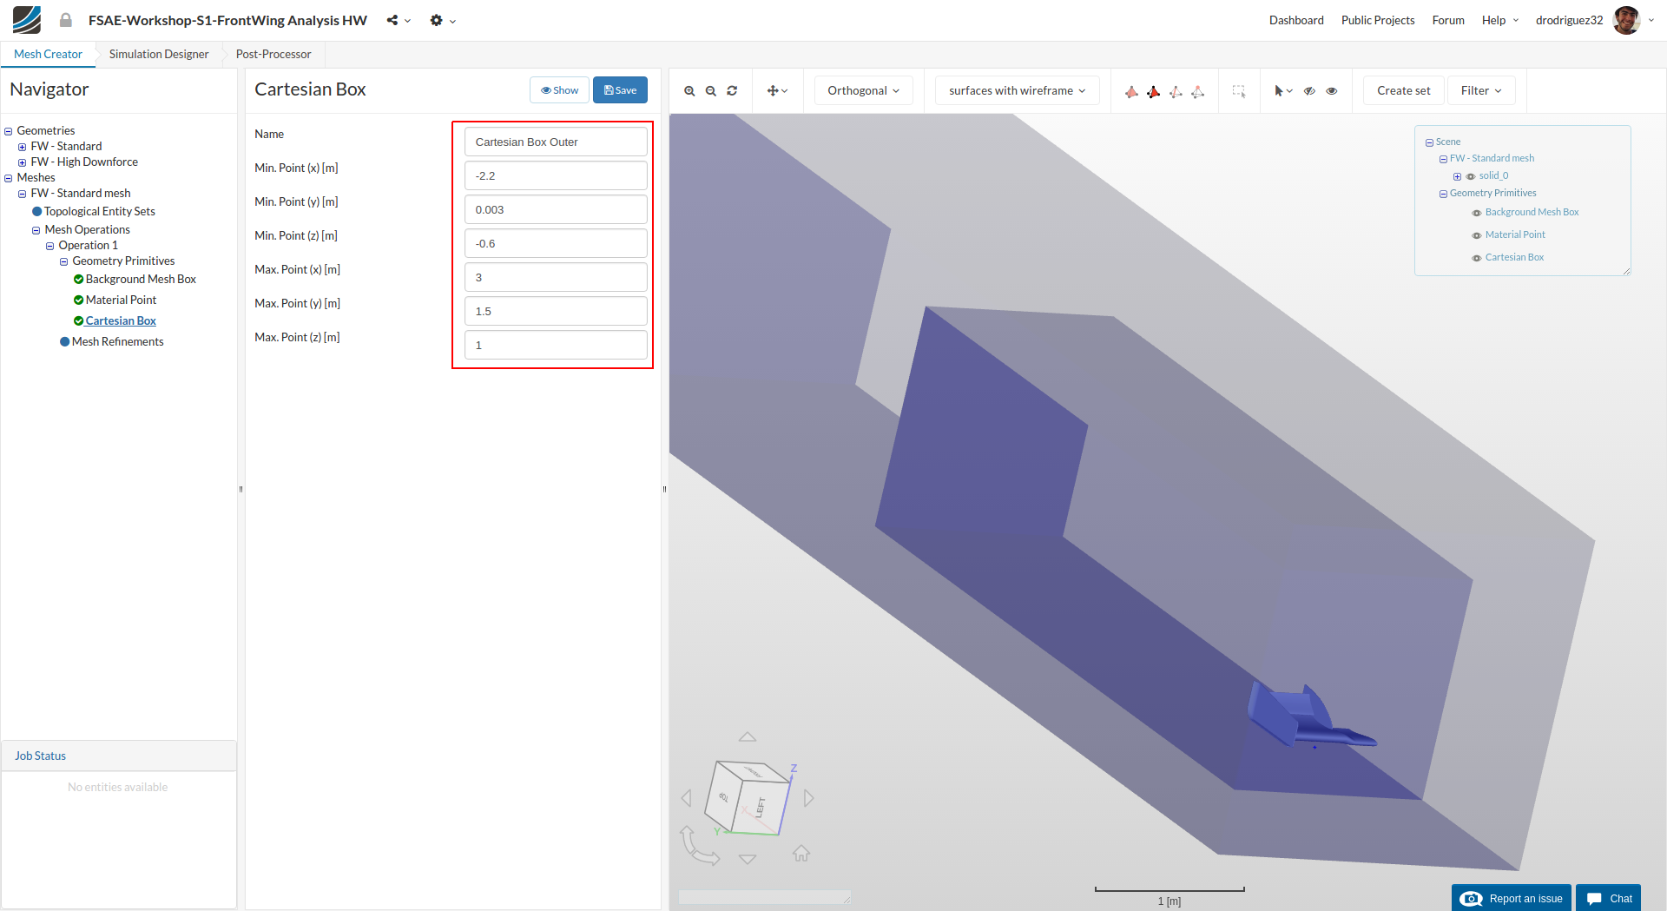This screenshot has height=911, width=1667.
Task: Switch to the Simulation Designer tab
Action: (x=159, y=54)
